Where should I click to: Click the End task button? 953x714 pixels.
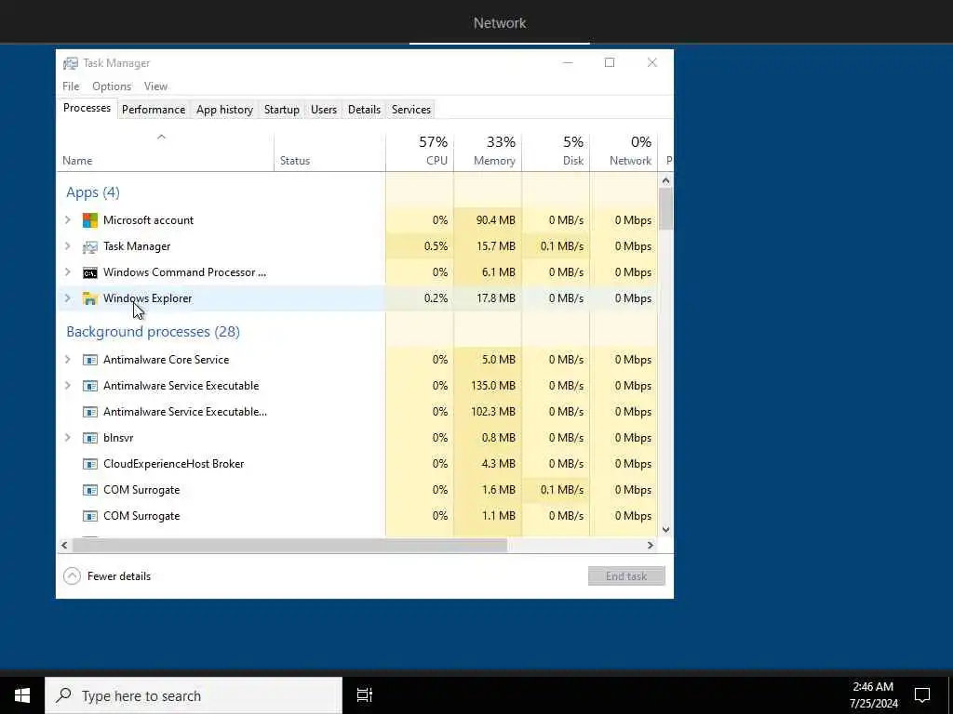[x=626, y=575]
